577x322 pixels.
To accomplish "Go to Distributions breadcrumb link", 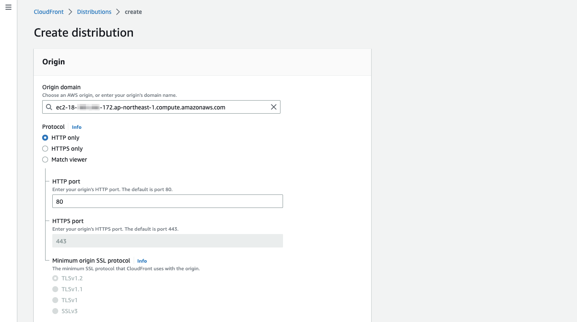I will coord(94,12).
